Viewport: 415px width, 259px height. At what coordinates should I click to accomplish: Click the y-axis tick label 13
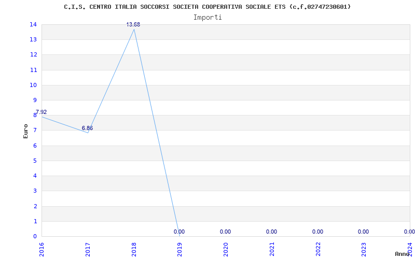click(33, 40)
